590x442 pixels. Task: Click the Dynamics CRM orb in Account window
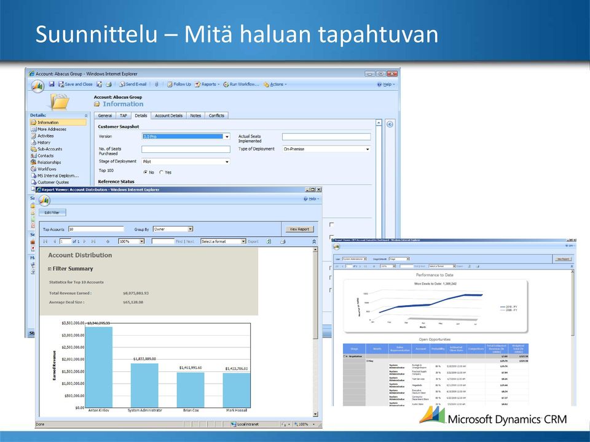coord(37,86)
